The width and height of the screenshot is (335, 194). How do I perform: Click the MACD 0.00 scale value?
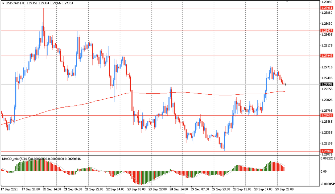coord(324,171)
